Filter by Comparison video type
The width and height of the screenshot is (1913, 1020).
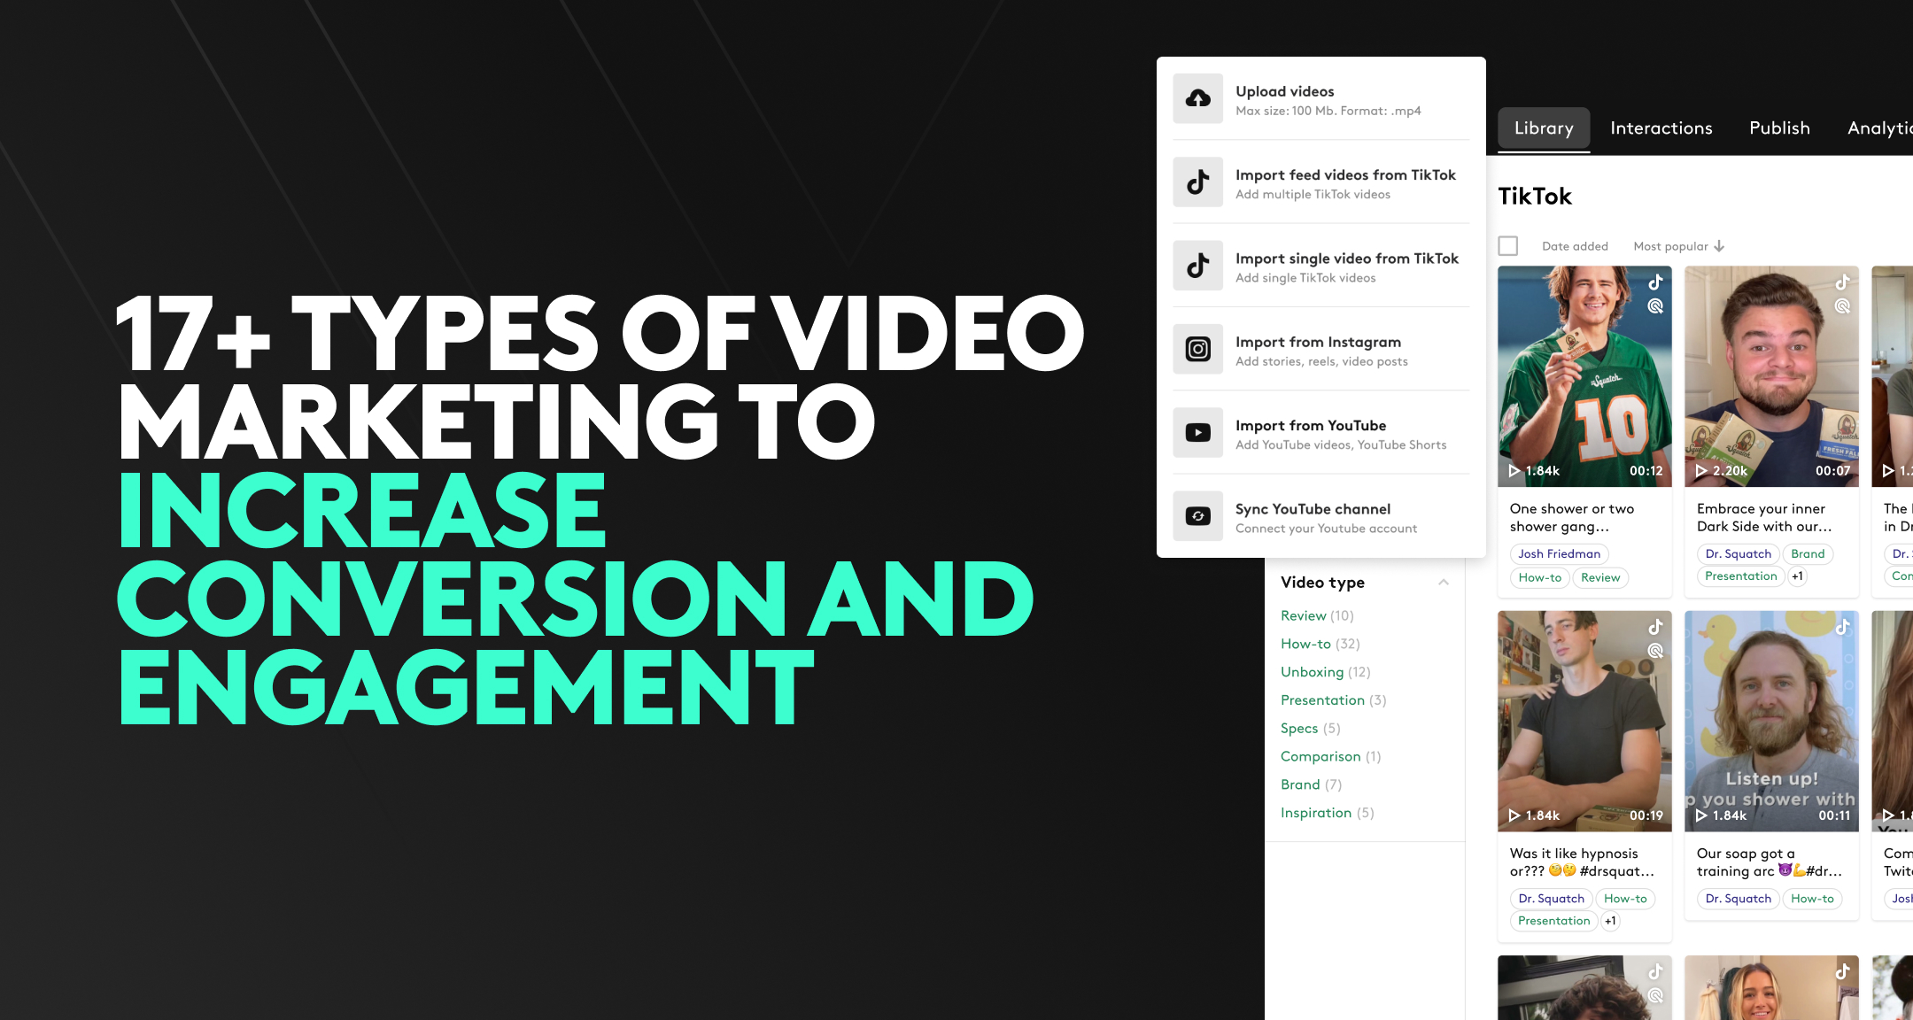(x=1331, y=756)
